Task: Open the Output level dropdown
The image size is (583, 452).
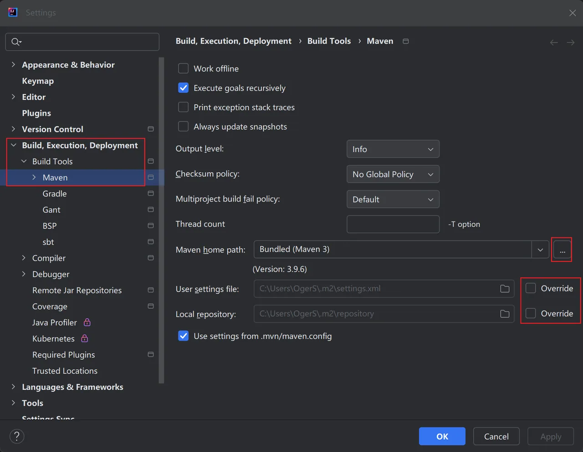Action: (393, 149)
